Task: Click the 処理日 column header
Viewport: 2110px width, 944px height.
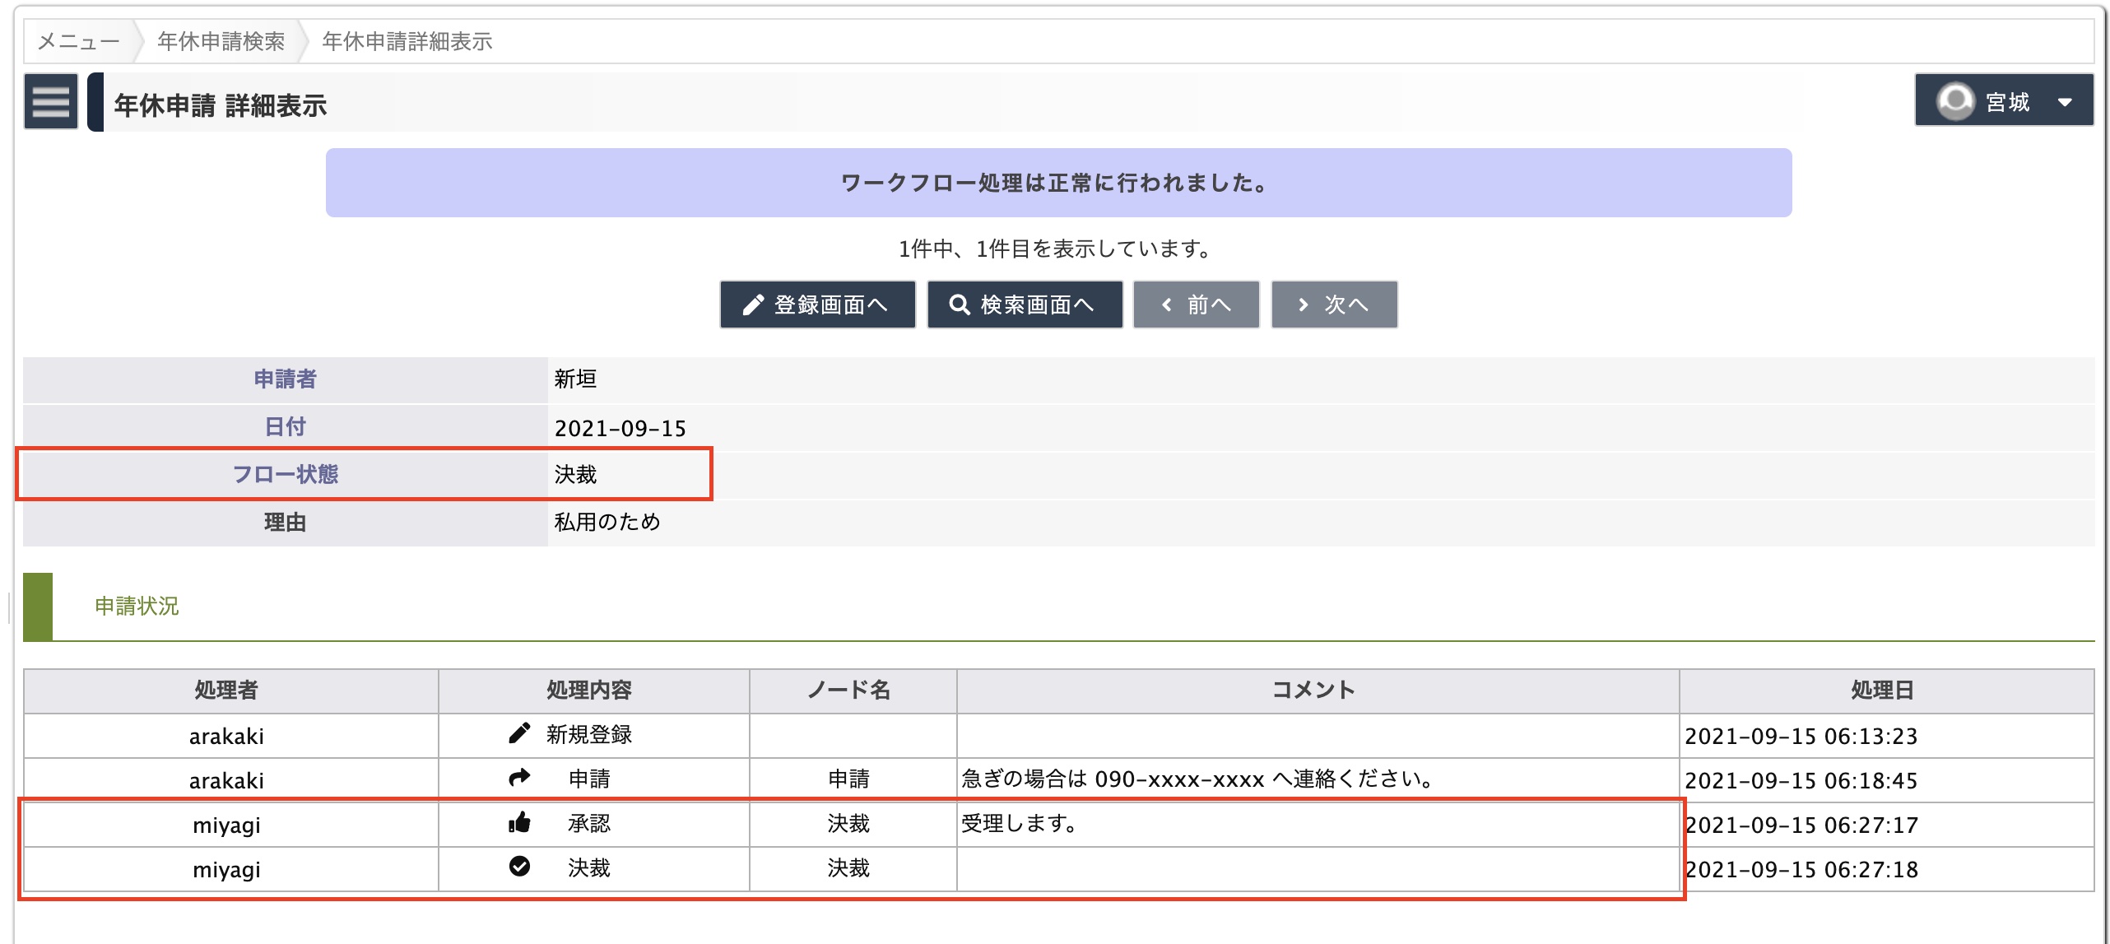Action: coord(1882,690)
